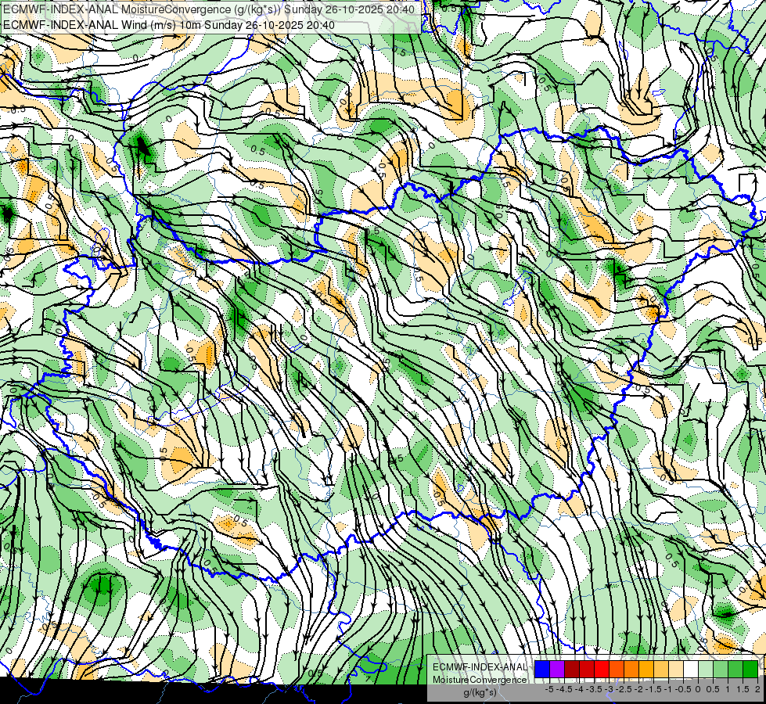Click the 1.5 value on the legend scale
This screenshot has width=766, height=704.
(x=743, y=689)
